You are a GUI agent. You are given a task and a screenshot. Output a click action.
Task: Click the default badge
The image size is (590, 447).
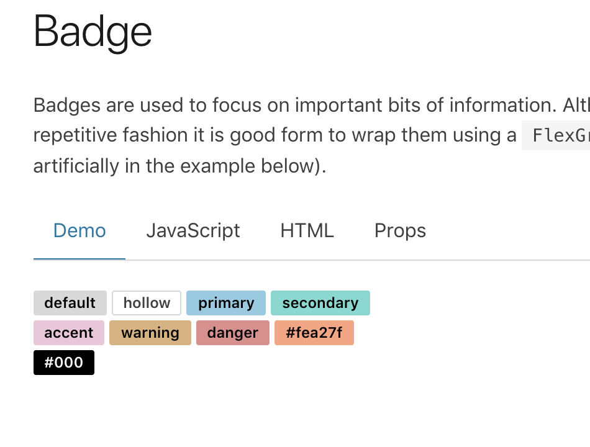pyautogui.click(x=70, y=303)
